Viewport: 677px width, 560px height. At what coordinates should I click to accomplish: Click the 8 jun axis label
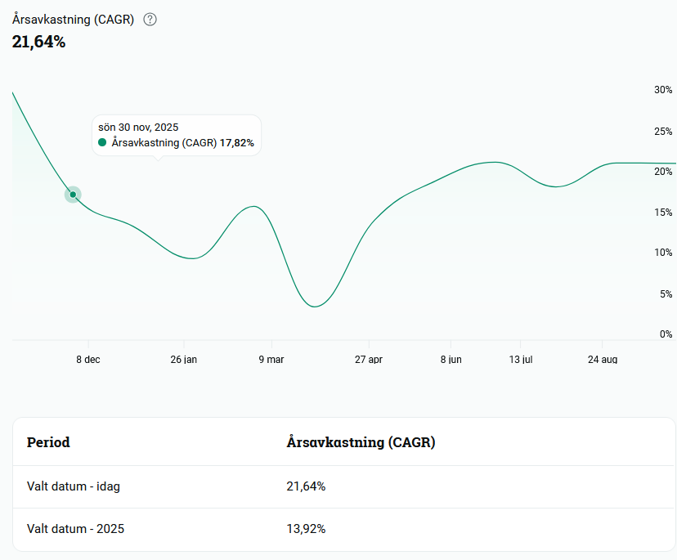click(451, 359)
